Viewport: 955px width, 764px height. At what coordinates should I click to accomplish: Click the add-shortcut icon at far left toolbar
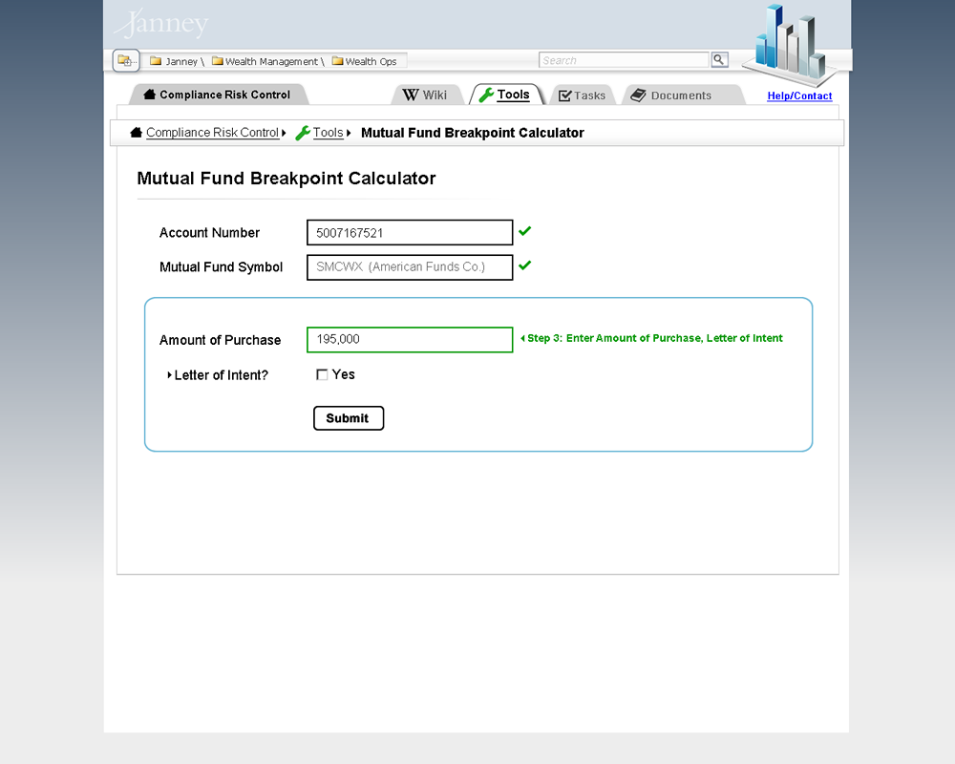[x=125, y=59]
